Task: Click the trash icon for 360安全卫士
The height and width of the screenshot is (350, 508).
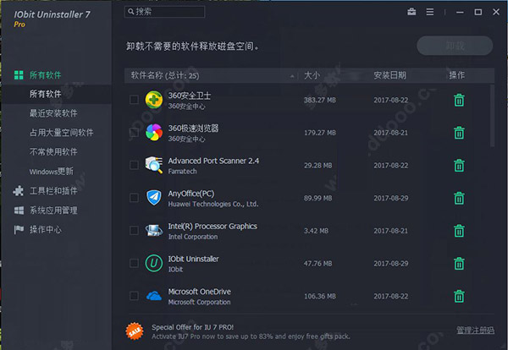Action: (459, 101)
